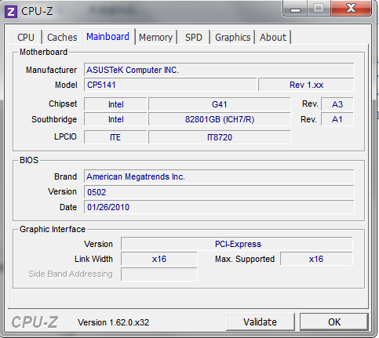Click the Intel chipset vendor field
The image size is (379, 338).
point(115,104)
